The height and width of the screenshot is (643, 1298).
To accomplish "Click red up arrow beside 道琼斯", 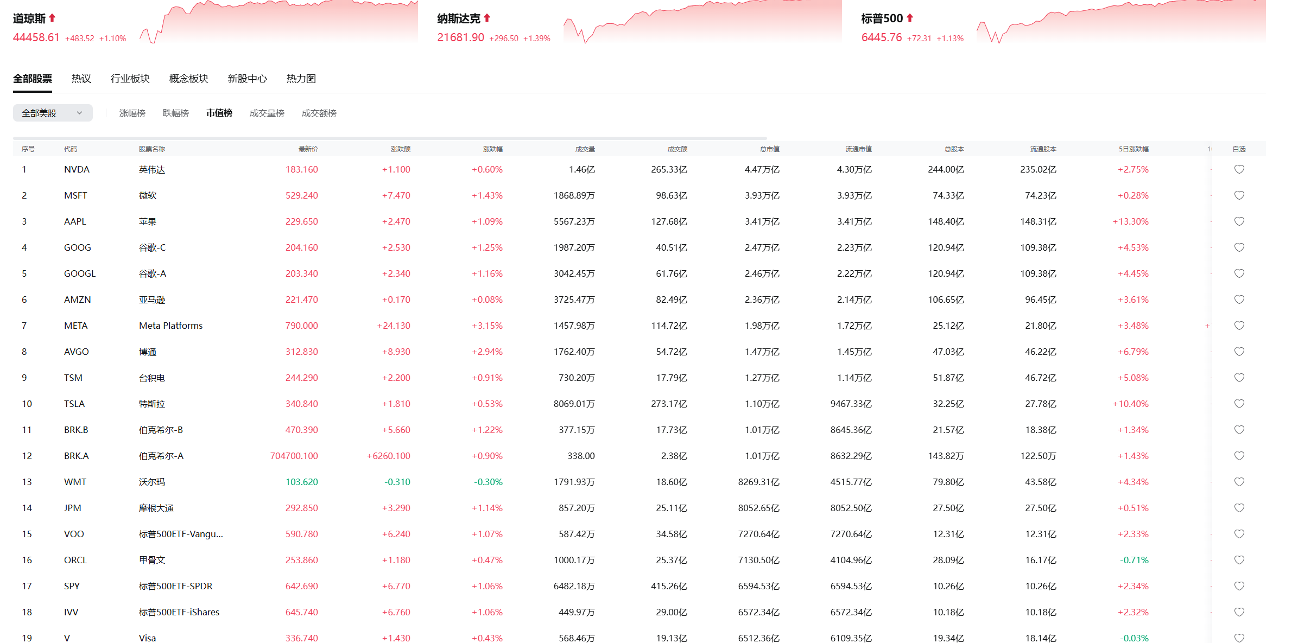I will point(52,18).
